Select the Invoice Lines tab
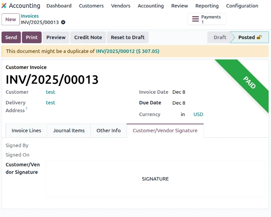Image resolution: width=271 pixels, height=217 pixels. (26, 131)
